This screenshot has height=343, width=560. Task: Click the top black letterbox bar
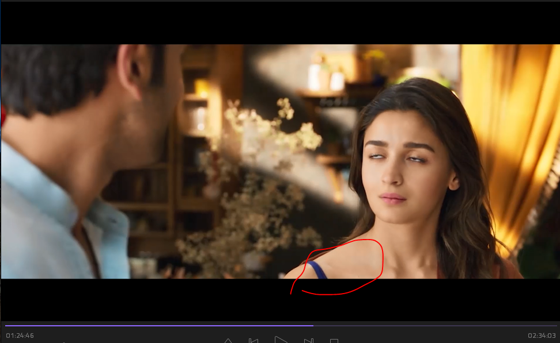pyautogui.click(x=280, y=23)
